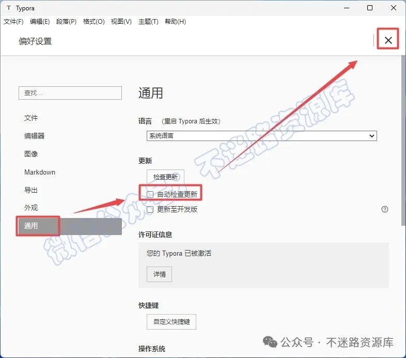This screenshot has width=406, height=358.
Task: Click the help question mark icon beside 更新至开发版
Action: pos(384,209)
